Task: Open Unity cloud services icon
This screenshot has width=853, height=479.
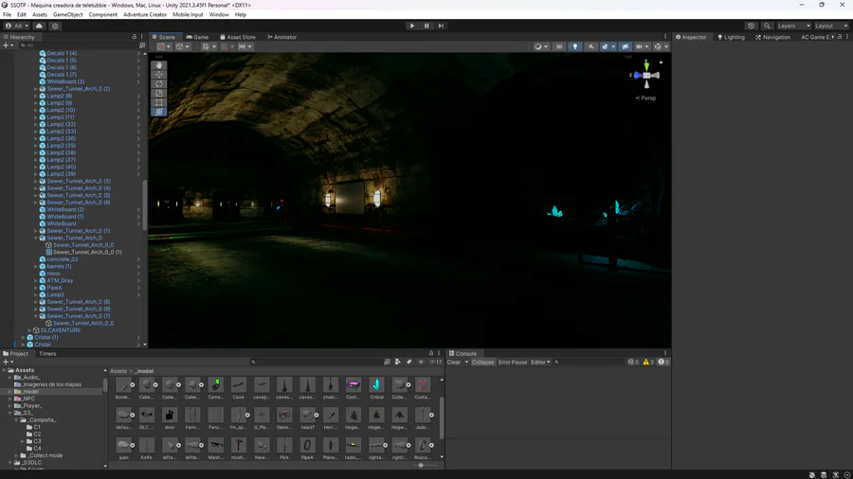Action: click(39, 26)
